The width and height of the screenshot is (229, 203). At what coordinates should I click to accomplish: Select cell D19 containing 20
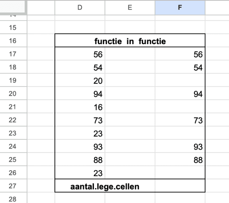coord(80,81)
